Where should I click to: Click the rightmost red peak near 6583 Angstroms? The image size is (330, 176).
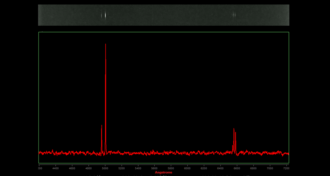pyautogui.click(x=235, y=133)
